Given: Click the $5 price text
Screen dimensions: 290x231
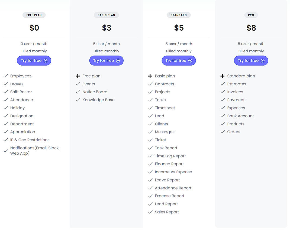Looking at the screenshot, I should click(179, 27).
